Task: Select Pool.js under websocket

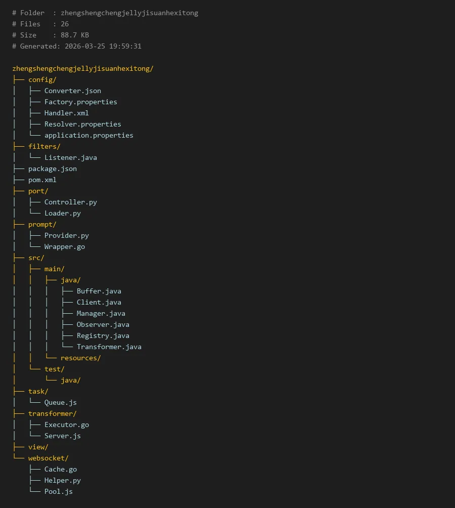Action: click(58, 491)
